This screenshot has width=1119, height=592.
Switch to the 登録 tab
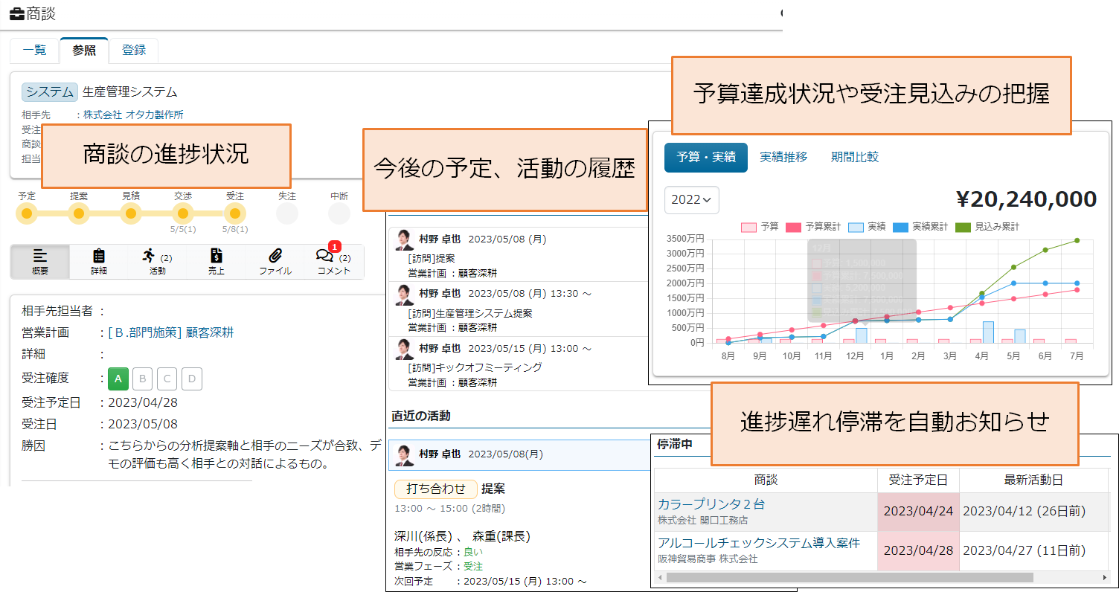134,51
